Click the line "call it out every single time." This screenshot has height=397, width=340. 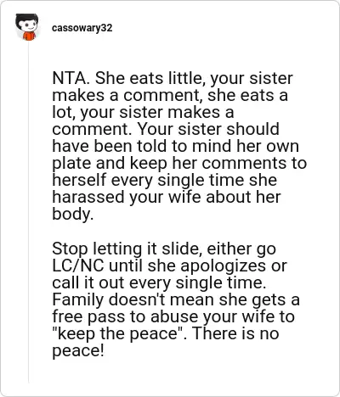click(x=159, y=282)
